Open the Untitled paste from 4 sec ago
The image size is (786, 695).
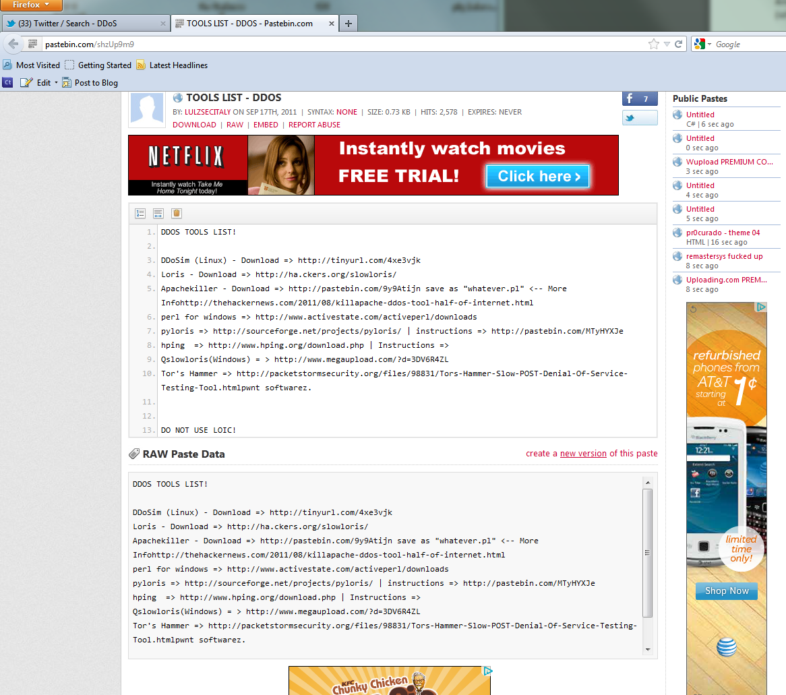click(x=700, y=185)
